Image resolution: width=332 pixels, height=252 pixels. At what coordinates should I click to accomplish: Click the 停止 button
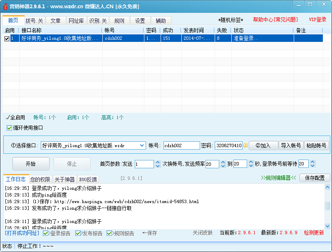click(x=72, y=164)
